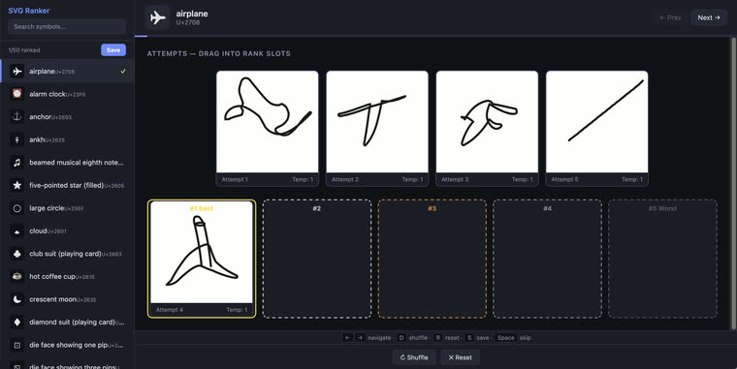
Task: Click the anchor symbol icon
Action: (16, 117)
